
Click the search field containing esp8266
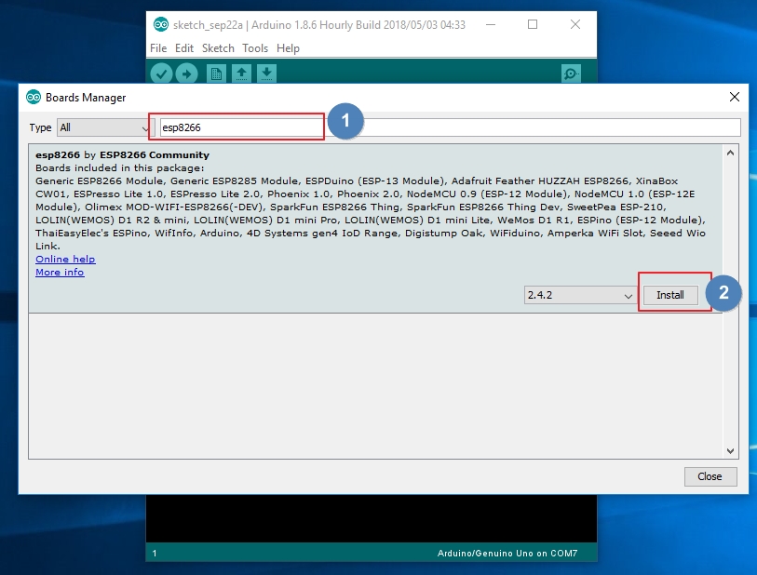click(450, 127)
